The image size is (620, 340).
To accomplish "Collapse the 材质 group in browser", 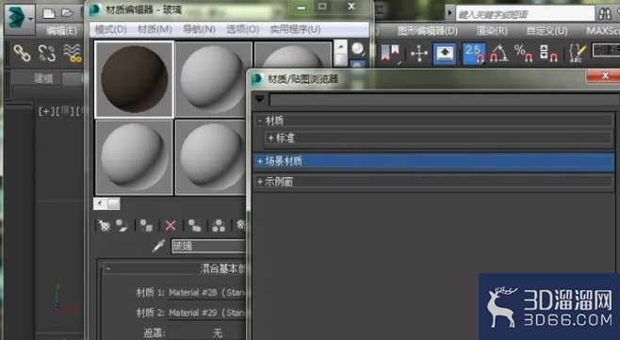I will pos(260,121).
